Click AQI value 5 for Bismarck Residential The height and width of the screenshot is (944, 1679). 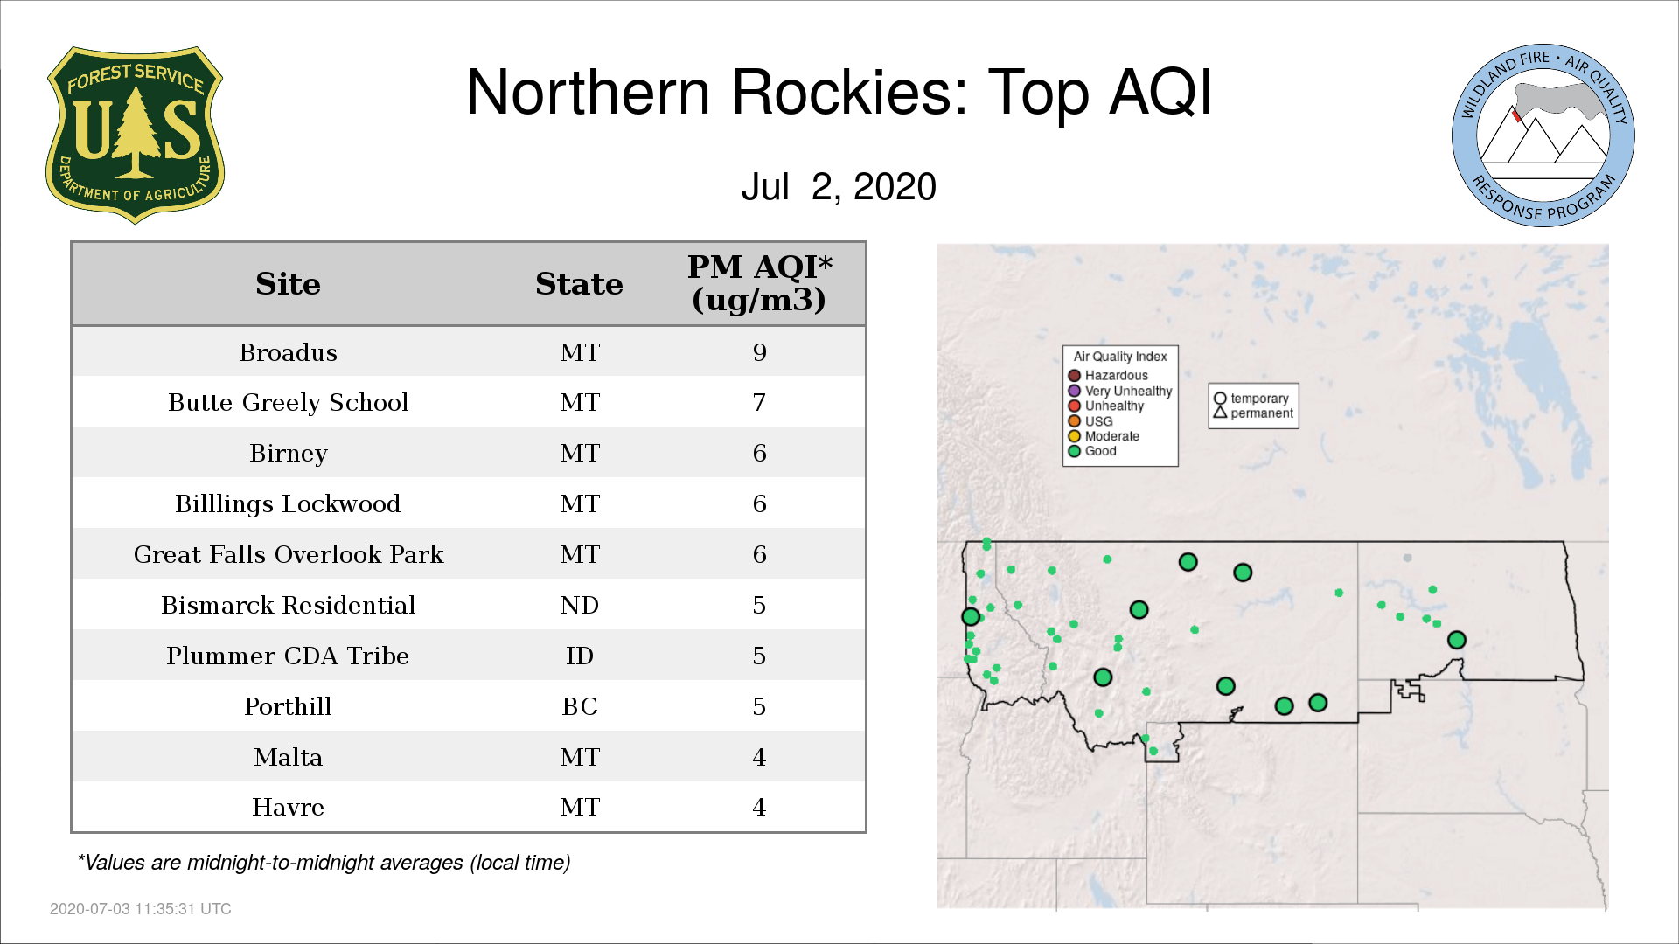(759, 606)
